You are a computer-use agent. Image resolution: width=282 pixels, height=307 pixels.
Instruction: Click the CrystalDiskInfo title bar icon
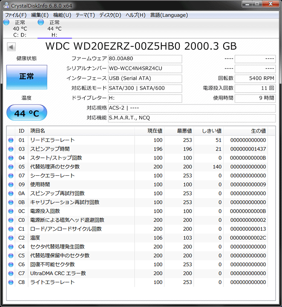tap(6, 6)
